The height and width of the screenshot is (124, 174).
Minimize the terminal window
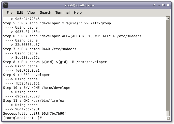159,5
